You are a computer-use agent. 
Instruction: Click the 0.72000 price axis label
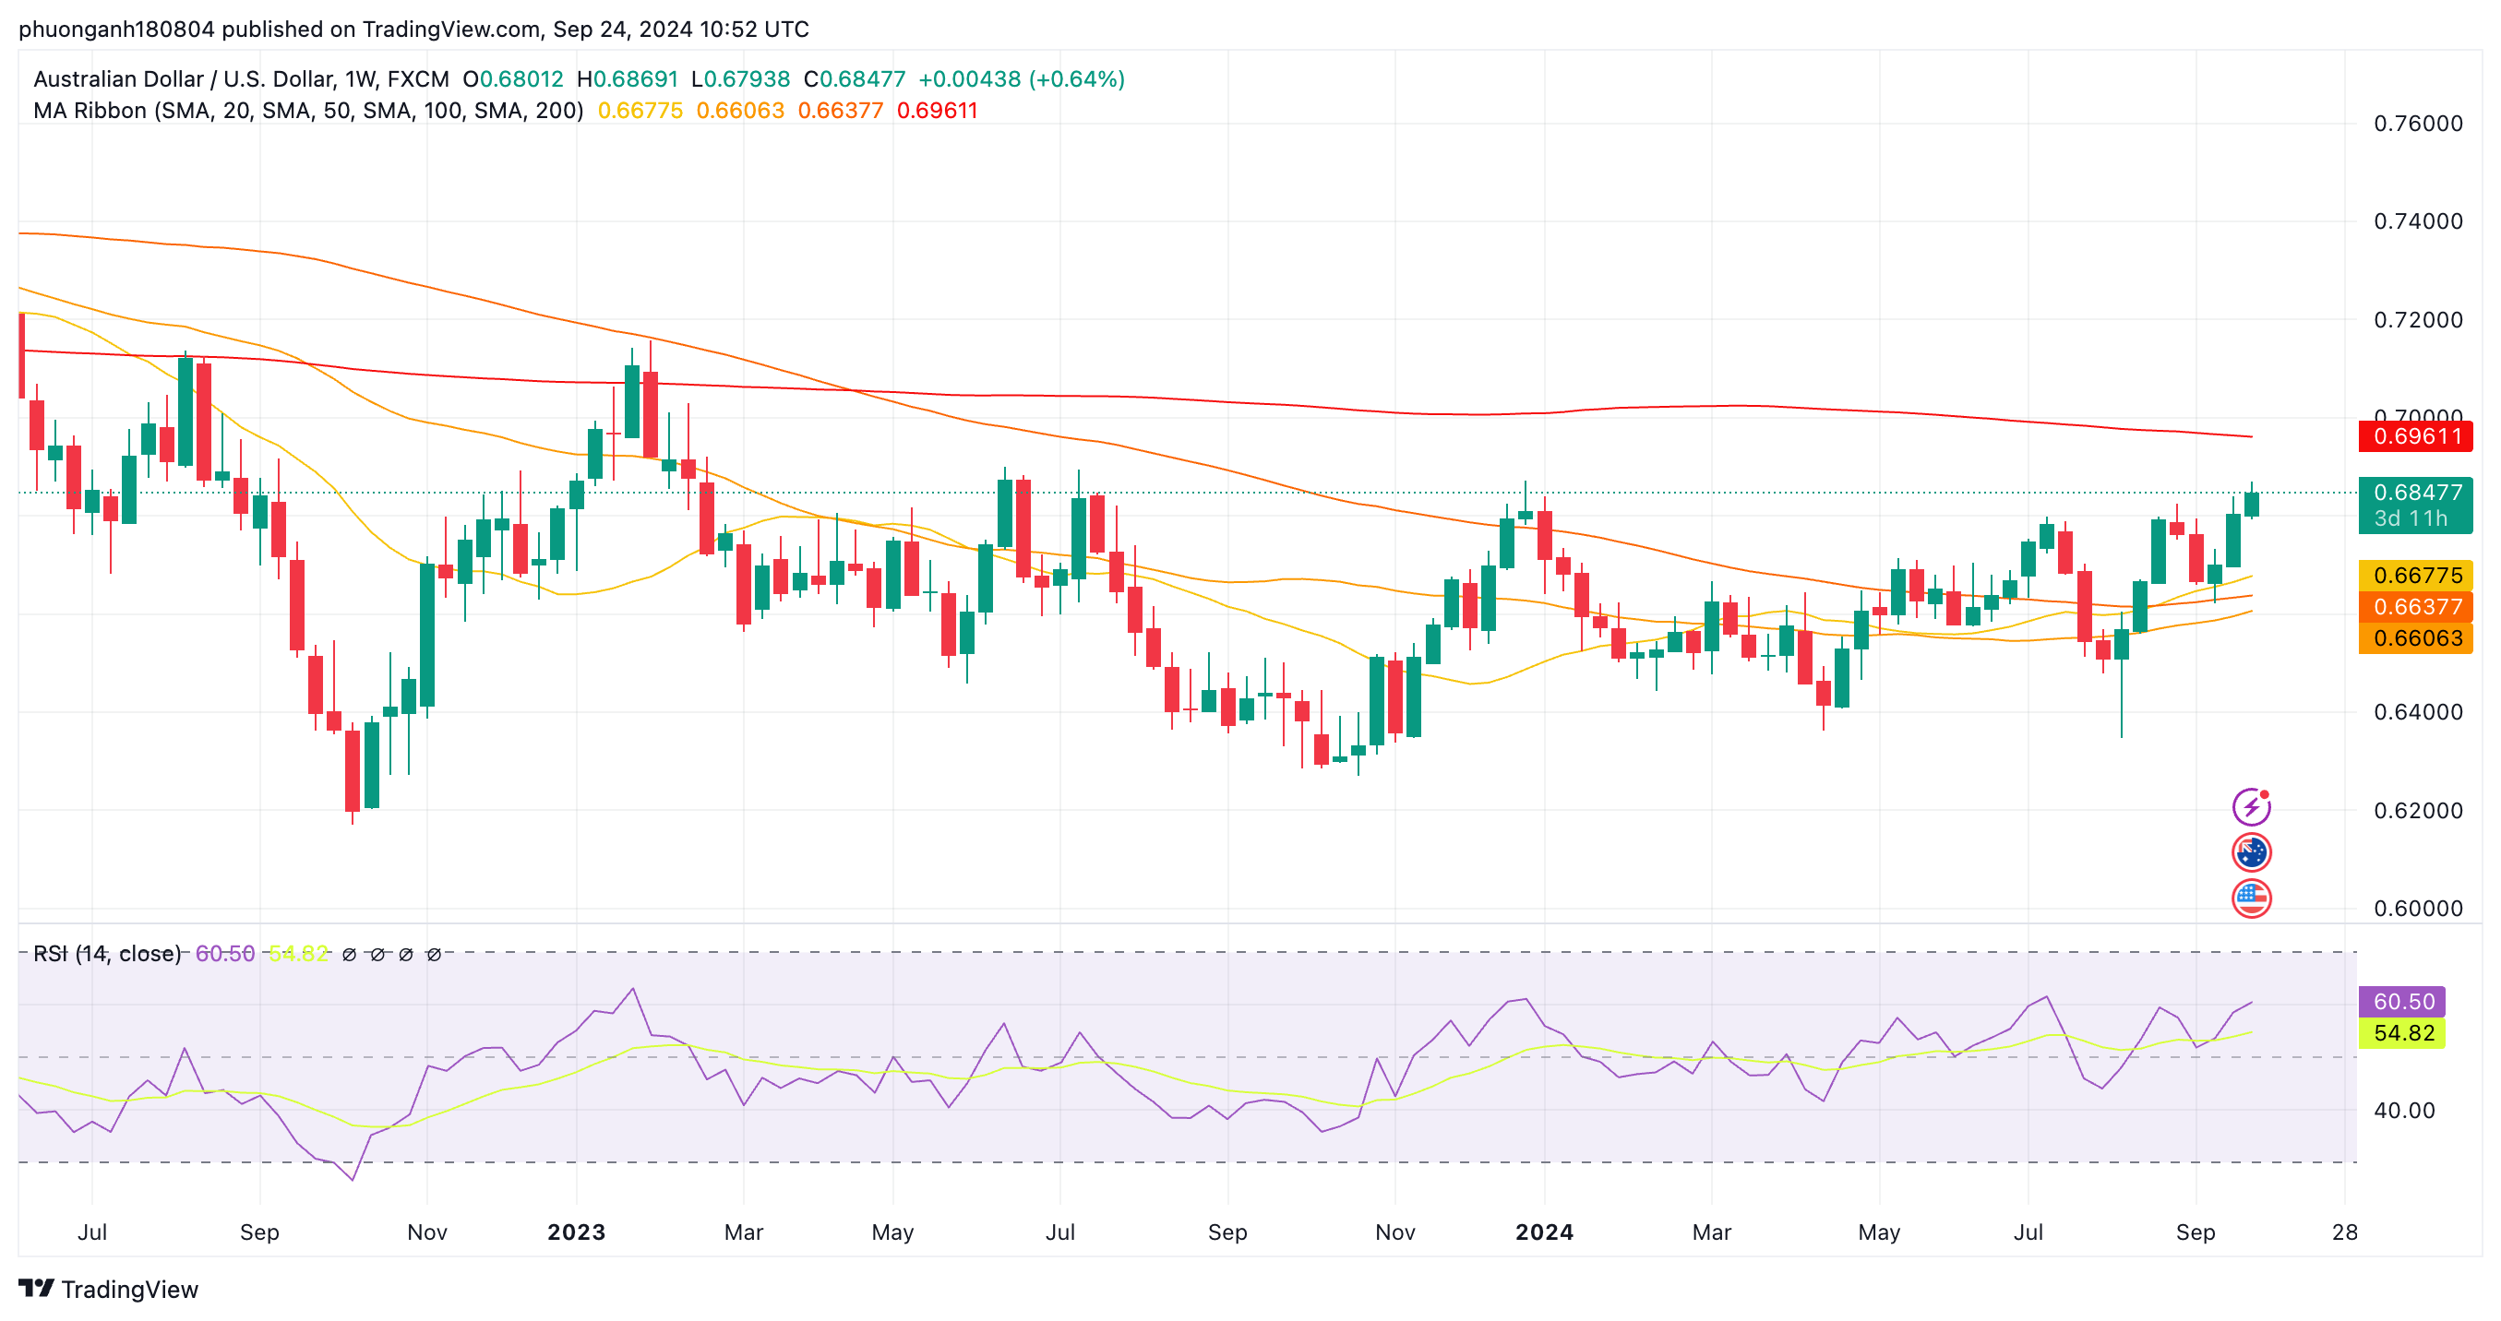click(x=2418, y=320)
